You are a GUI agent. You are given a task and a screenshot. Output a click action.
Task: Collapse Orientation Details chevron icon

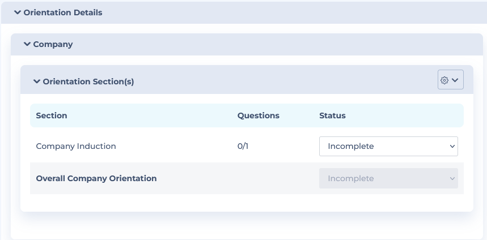click(x=18, y=12)
